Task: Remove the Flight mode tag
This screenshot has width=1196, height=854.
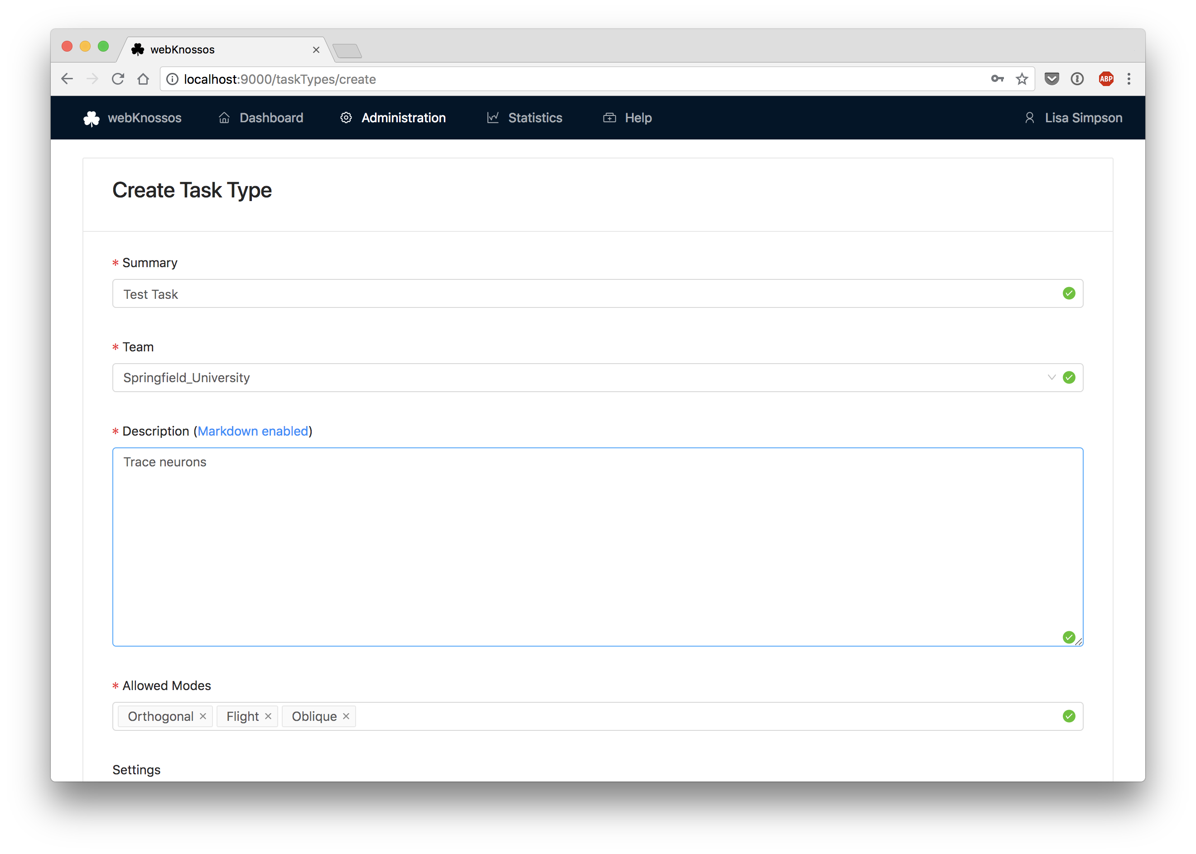Action: pos(268,716)
